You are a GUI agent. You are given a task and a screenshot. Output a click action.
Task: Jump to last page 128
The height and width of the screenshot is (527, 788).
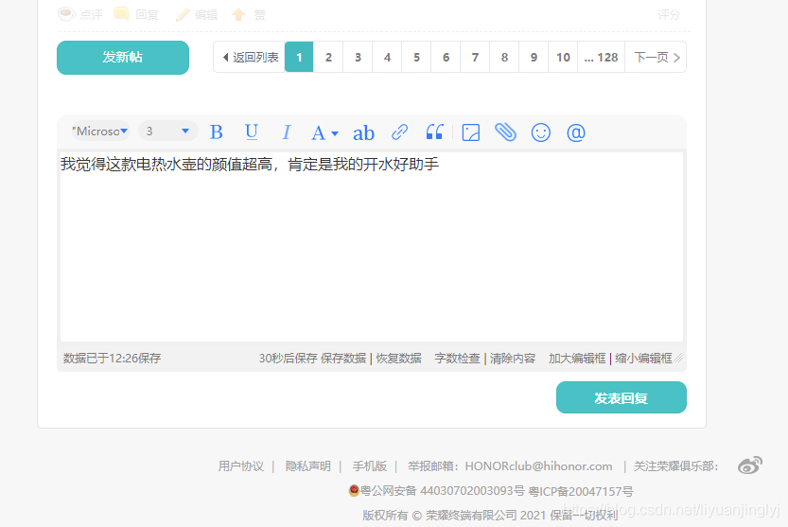602,57
